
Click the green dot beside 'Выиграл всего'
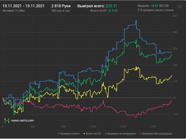click(x=59, y=134)
